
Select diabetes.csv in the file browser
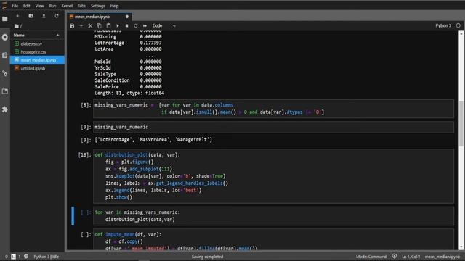coord(37,43)
